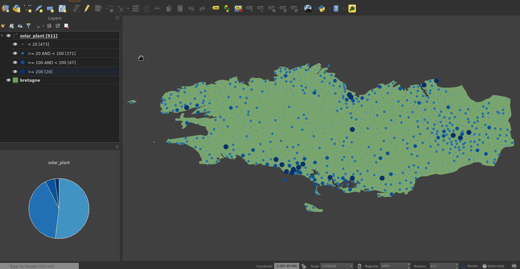
Task: Toggle extents and mouse position display
Action: pyautogui.click(x=304, y=266)
